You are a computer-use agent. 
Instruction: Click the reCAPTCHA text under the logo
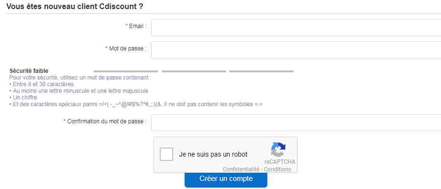tap(280, 162)
